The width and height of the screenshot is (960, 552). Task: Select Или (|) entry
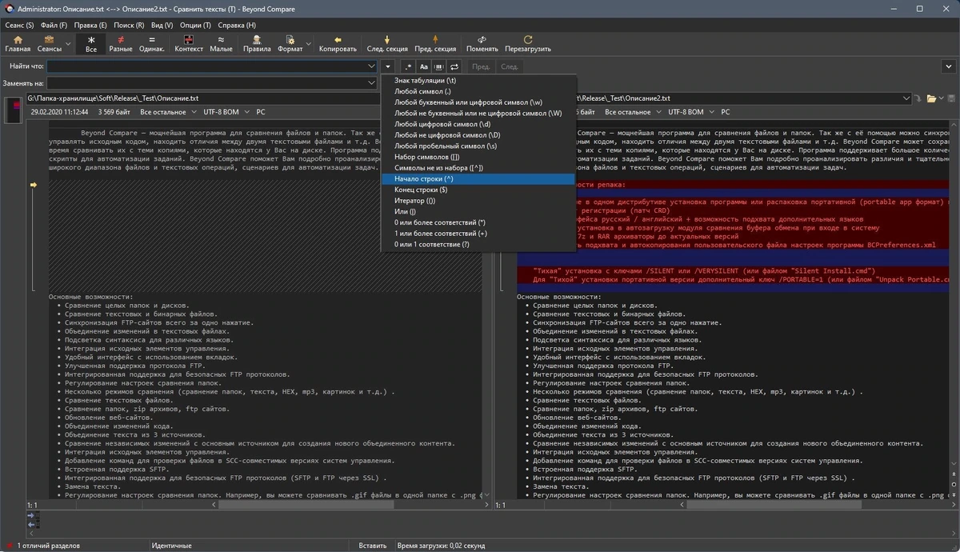click(x=478, y=212)
